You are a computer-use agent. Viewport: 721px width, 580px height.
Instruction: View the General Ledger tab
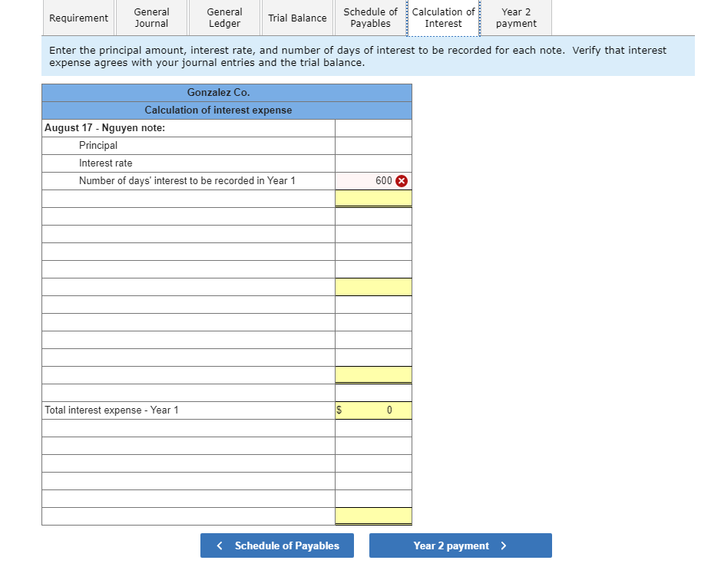coord(223,18)
